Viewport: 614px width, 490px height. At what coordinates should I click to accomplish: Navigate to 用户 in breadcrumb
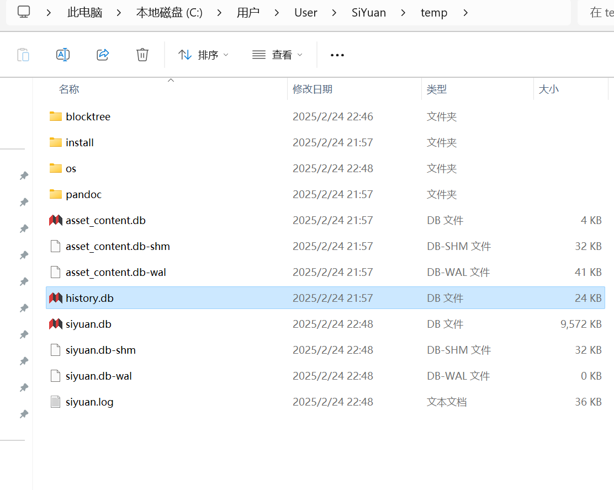[x=248, y=13]
